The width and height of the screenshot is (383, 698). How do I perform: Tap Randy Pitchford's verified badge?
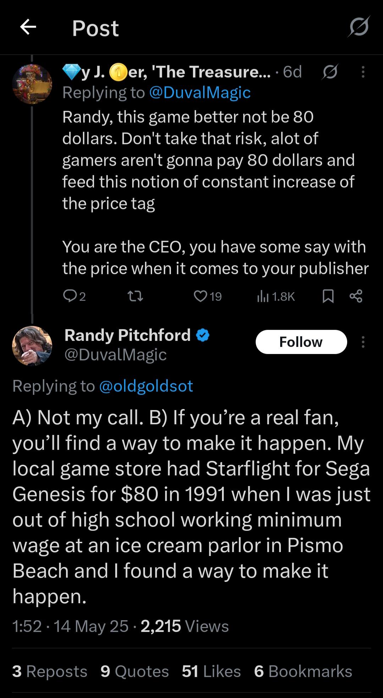[x=203, y=335]
